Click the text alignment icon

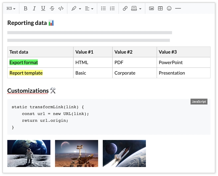tap(87, 9)
